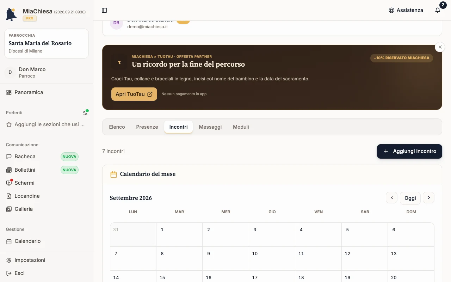451x282 pixels.
Task: Open Bollettini in the sidebar
Action: tap(47, 170)
